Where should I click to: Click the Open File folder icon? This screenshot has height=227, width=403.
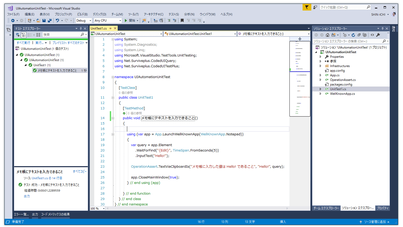click(38, 21)
